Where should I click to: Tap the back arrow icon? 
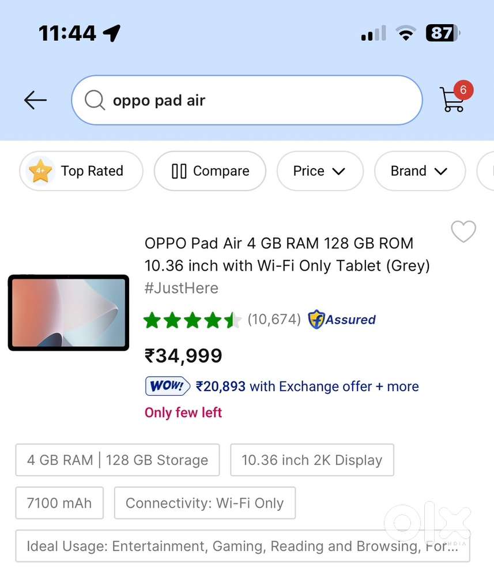click(x=35, y=100)
